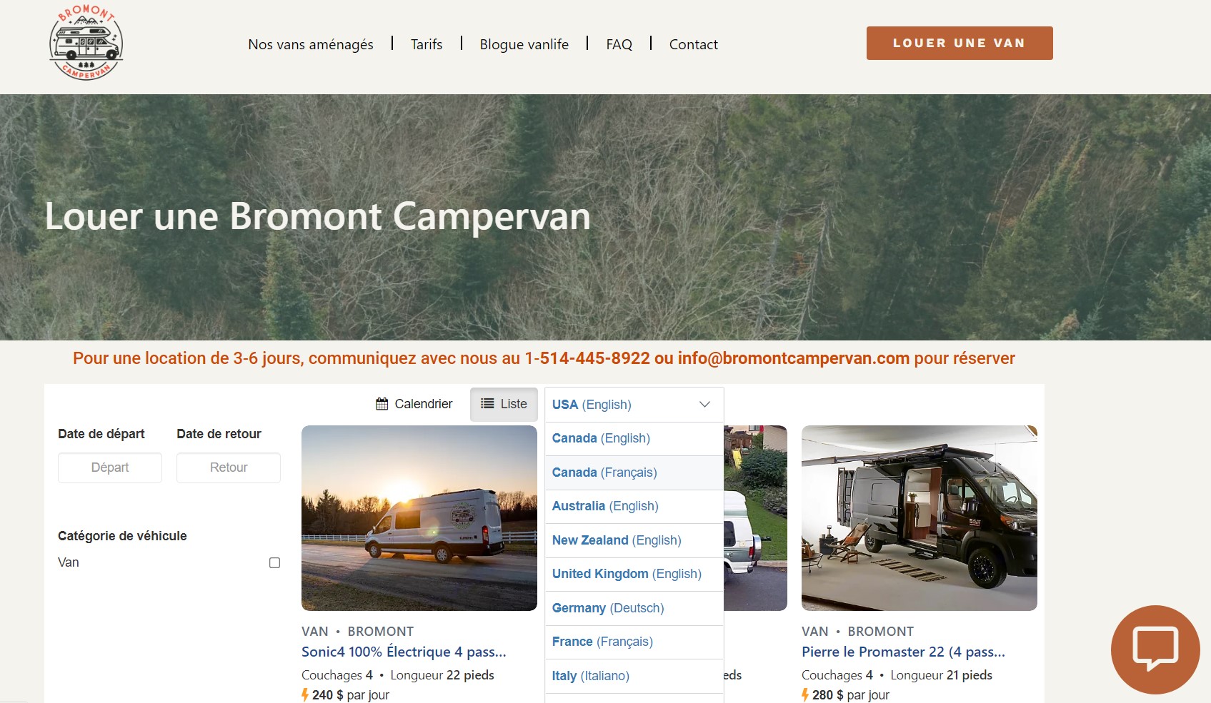
Task: Click the Bromont Campervan logo
Action: [x=86, y=43]
